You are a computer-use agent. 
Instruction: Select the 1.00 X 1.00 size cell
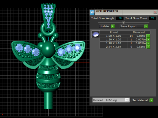point(114,36)
